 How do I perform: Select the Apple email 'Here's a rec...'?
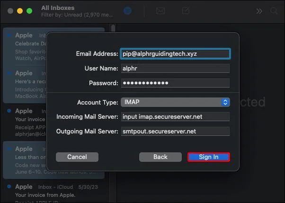pos(25,85)
